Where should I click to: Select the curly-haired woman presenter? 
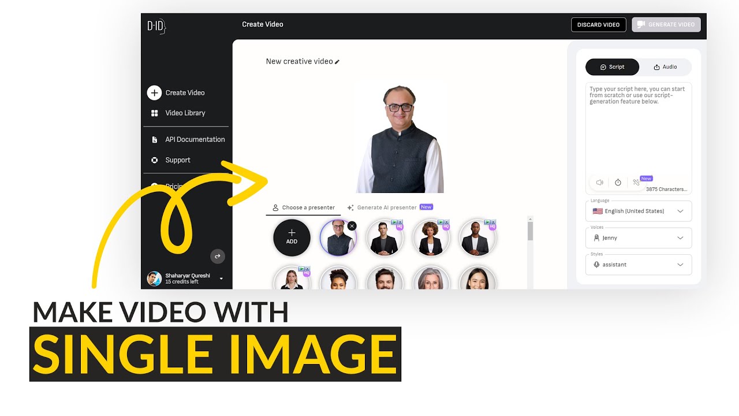click(431, 237)
